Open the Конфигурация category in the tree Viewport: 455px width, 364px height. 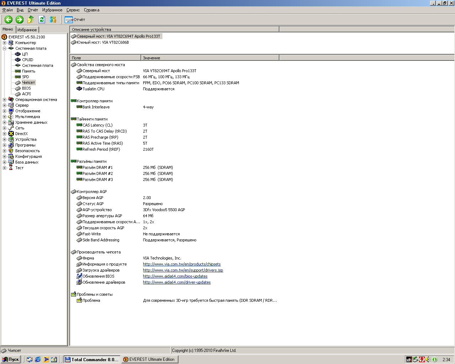[x=28, y=156]
